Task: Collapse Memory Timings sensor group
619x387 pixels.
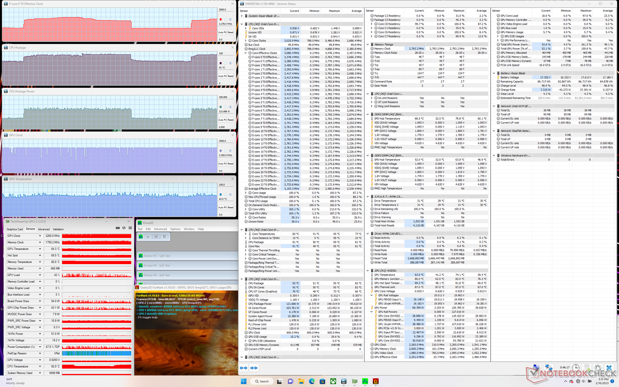Action: [x=368, y=45]
